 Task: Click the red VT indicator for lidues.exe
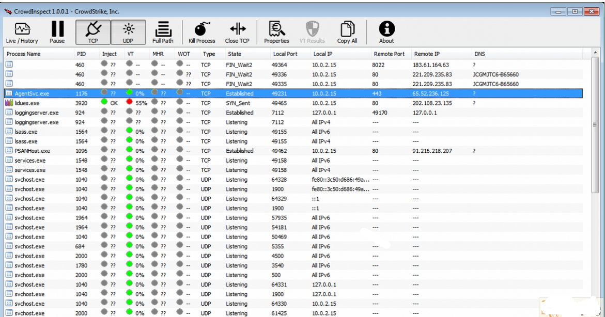pos(130,102)
